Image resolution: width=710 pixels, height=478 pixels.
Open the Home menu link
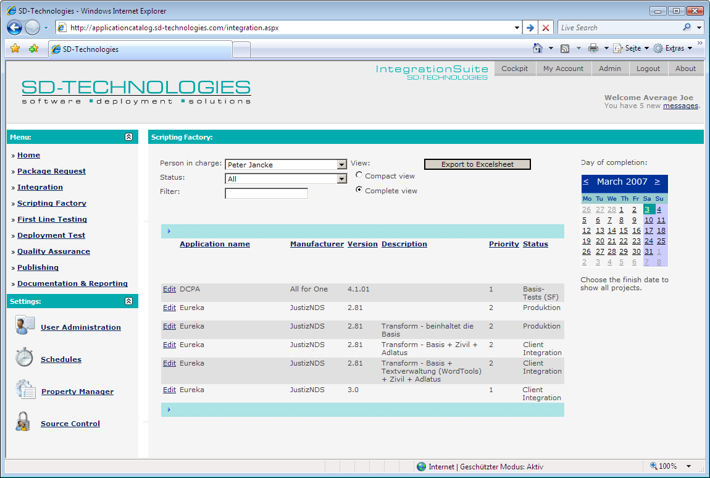coord(28,155)
